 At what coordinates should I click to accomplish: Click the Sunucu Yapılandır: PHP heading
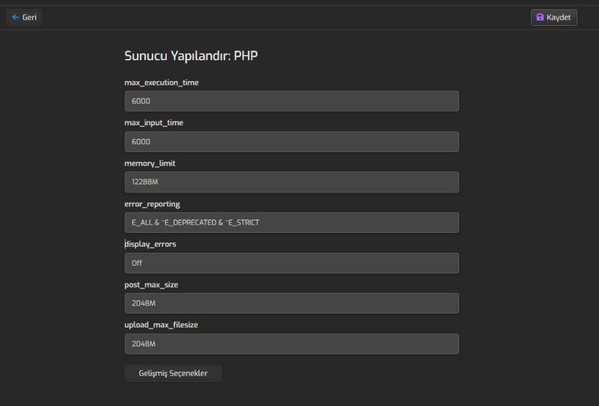[191, 56]
